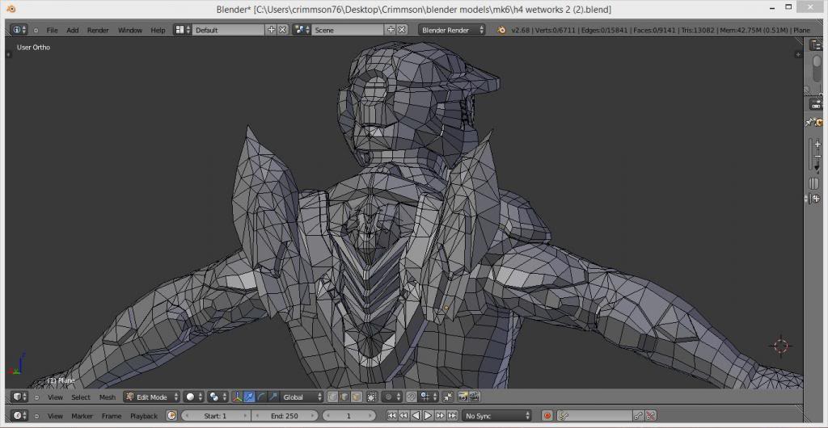This screenshot has height=428, width=828.
Task: Click the Start: 1 frame field
Action: click(216, 416)
